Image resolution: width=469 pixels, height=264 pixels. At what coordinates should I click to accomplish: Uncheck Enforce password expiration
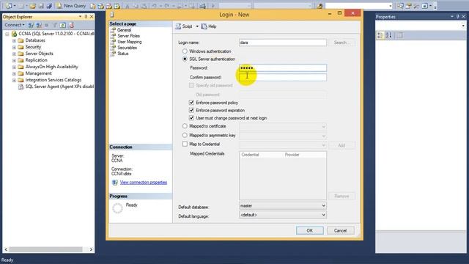[191, 110]
